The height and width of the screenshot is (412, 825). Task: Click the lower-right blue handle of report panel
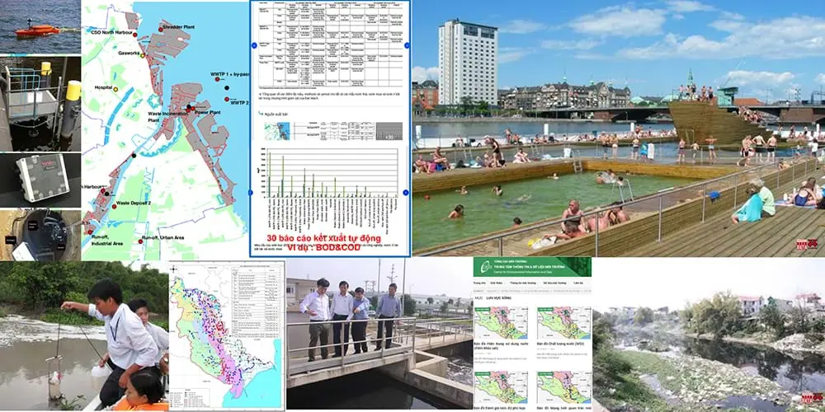pyautogui.click(x=406, y=192)
